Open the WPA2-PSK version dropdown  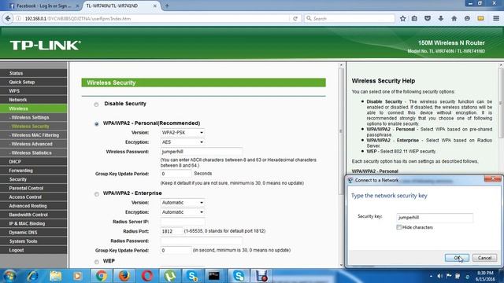tap(182, 133)
